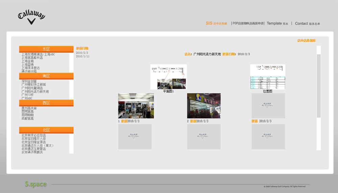Expand the 南区 region header
Image resolution: width=338 pixels, height=193 pixels.
point(46,76)
